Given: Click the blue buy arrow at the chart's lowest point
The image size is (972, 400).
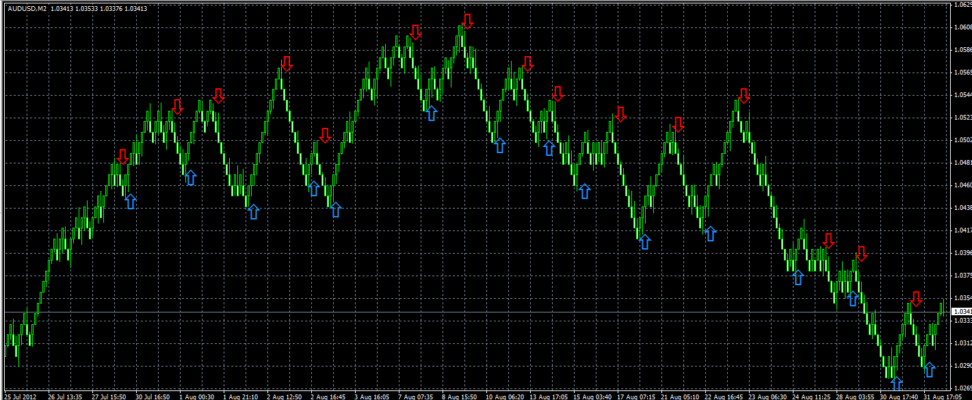Looking at the screenshot, I should [x=896, y=384].
